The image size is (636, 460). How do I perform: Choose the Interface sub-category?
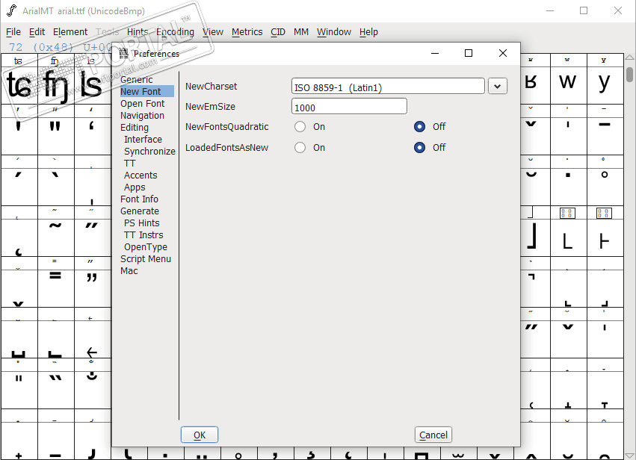pyautogui.click(x=143, y=140)
